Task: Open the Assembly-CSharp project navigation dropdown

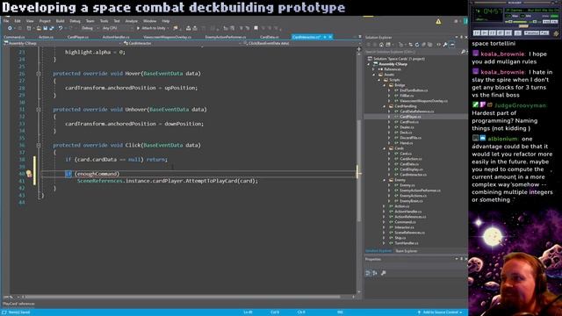Action: (x=61, y=43)
